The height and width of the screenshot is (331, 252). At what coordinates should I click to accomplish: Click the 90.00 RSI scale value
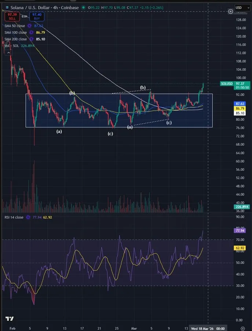[240, 217]
